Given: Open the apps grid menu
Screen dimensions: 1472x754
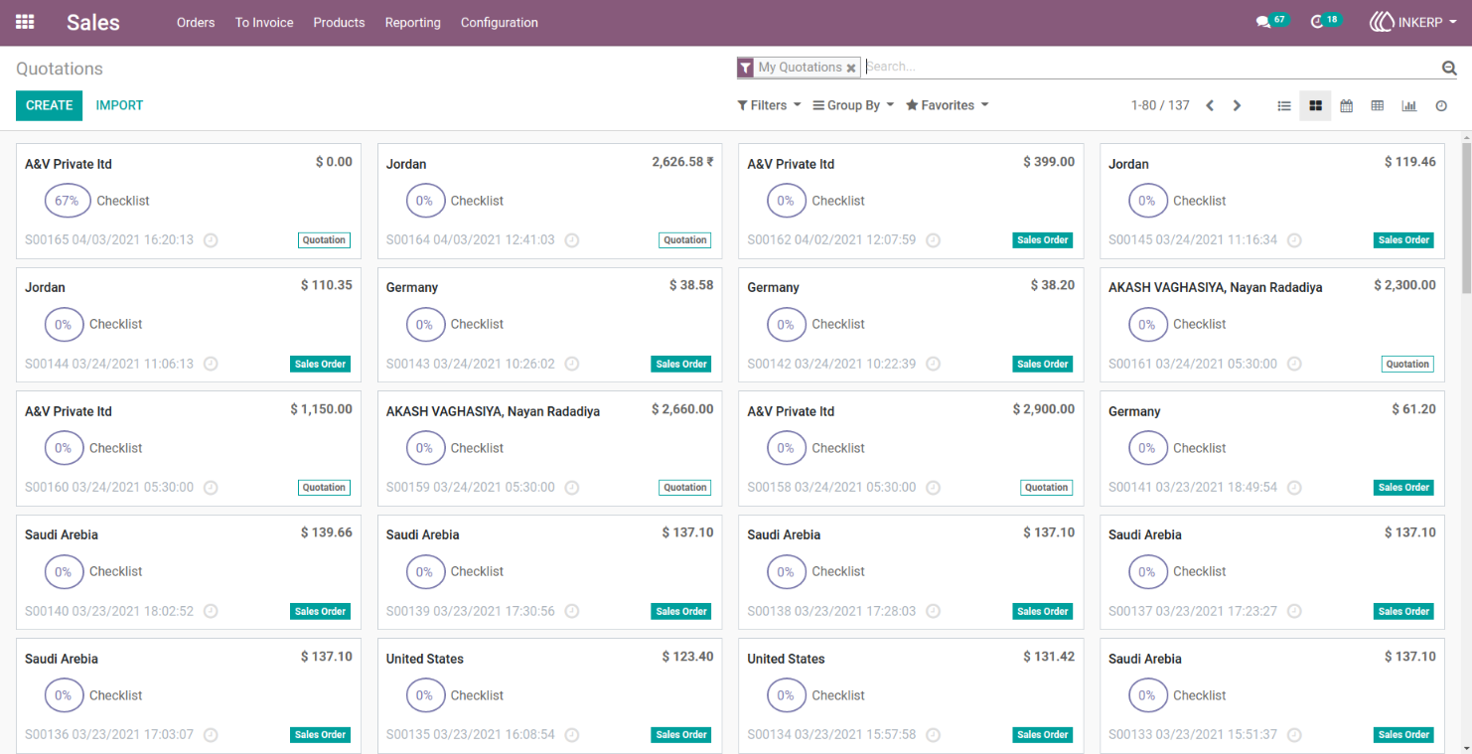Looking at the screenshot, I should pos(25,22).
